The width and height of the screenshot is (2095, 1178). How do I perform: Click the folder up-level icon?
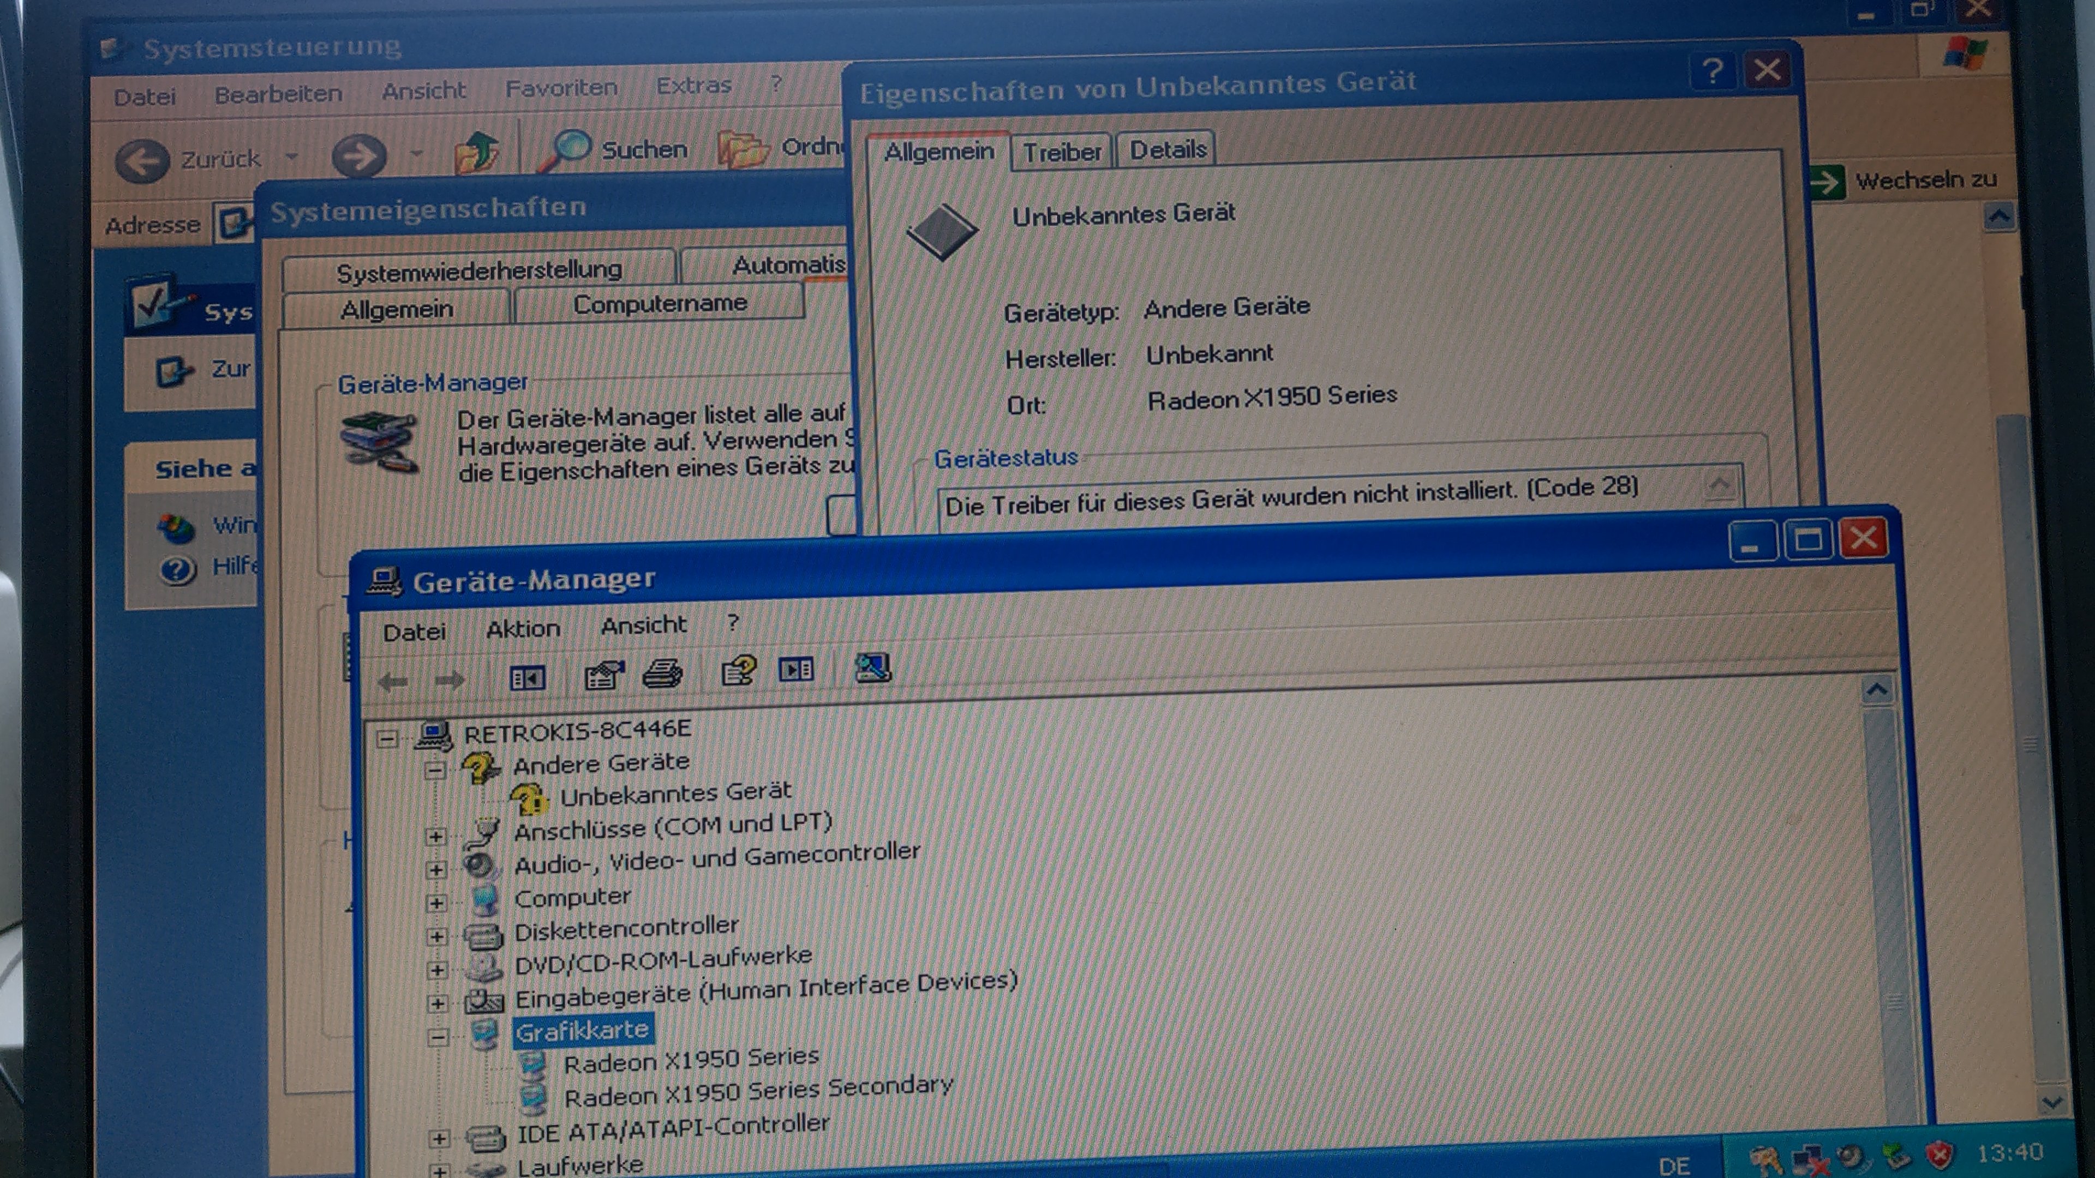click(x=477, y=153)
